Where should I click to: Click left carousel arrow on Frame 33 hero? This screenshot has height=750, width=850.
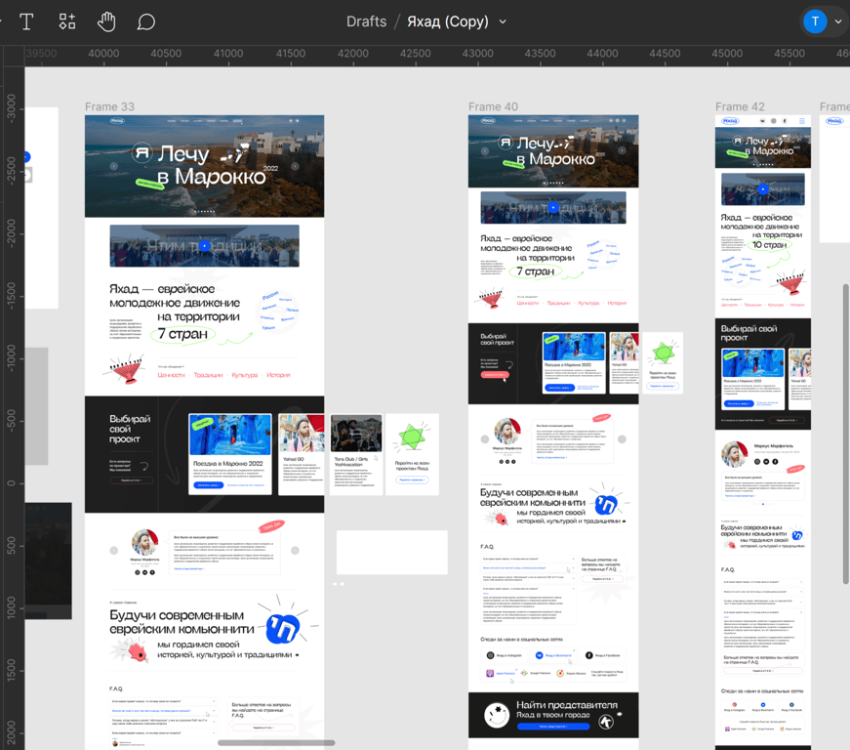(114, 166)
